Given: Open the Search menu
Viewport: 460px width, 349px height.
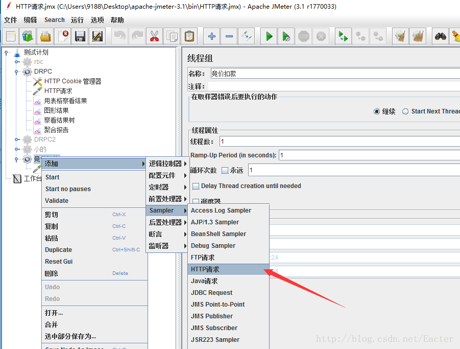Looking at the screenshot, I should tap(55, 20).
